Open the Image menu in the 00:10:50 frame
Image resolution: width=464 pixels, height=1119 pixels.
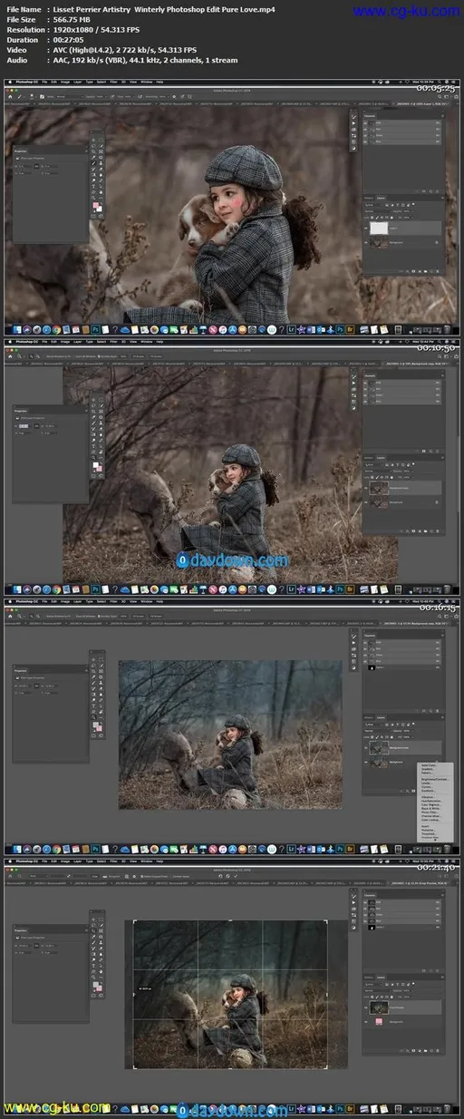coord(65,342)
